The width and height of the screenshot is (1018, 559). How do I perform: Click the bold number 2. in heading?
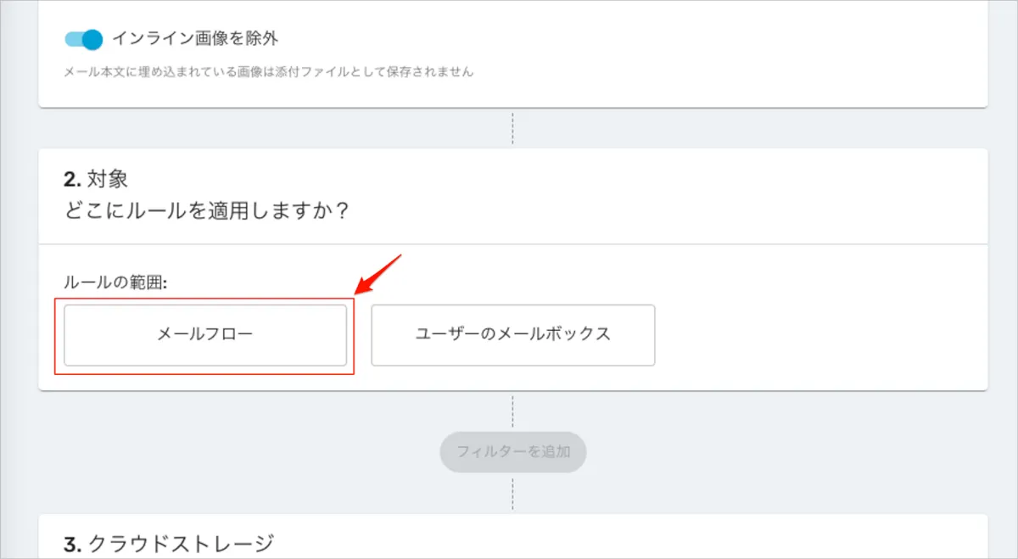[71, 179]
